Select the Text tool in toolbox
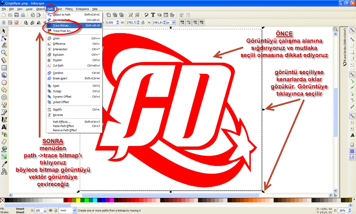Screen dimensions: 356x214 4,127
